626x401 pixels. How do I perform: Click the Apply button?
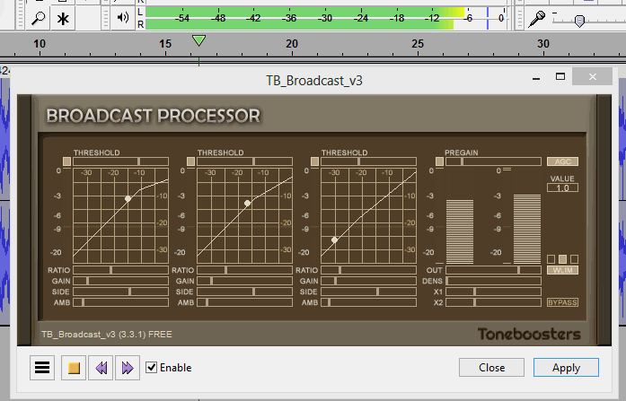pos(566,367)
